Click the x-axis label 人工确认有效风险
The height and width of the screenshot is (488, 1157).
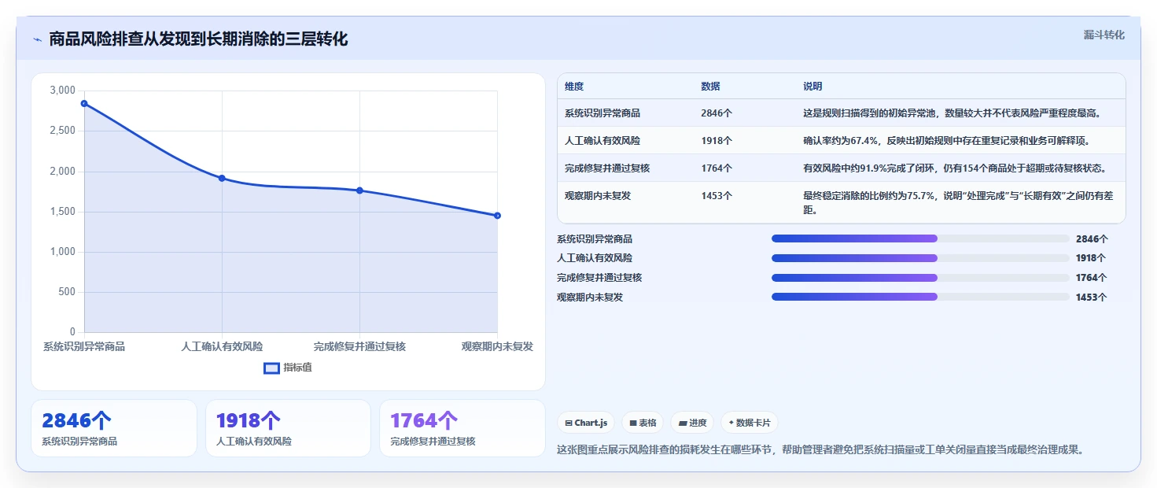[x=222, y=347]
